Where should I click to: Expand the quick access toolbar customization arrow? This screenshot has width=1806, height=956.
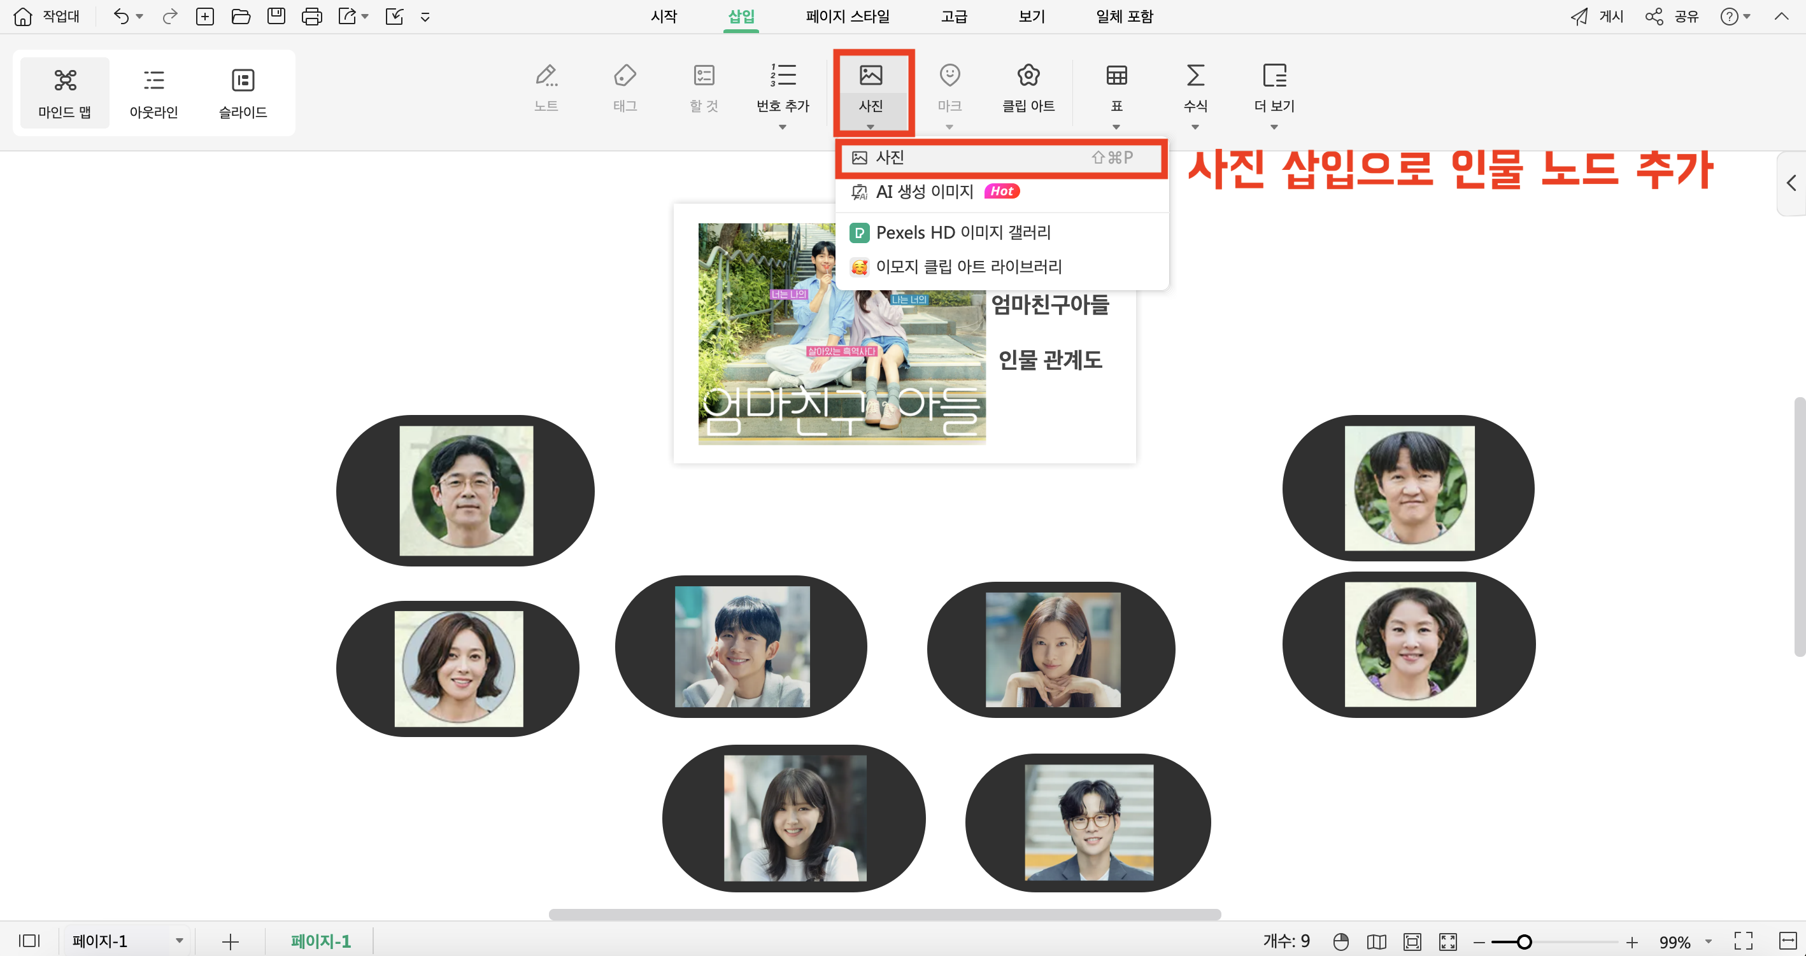coord(425,18)
